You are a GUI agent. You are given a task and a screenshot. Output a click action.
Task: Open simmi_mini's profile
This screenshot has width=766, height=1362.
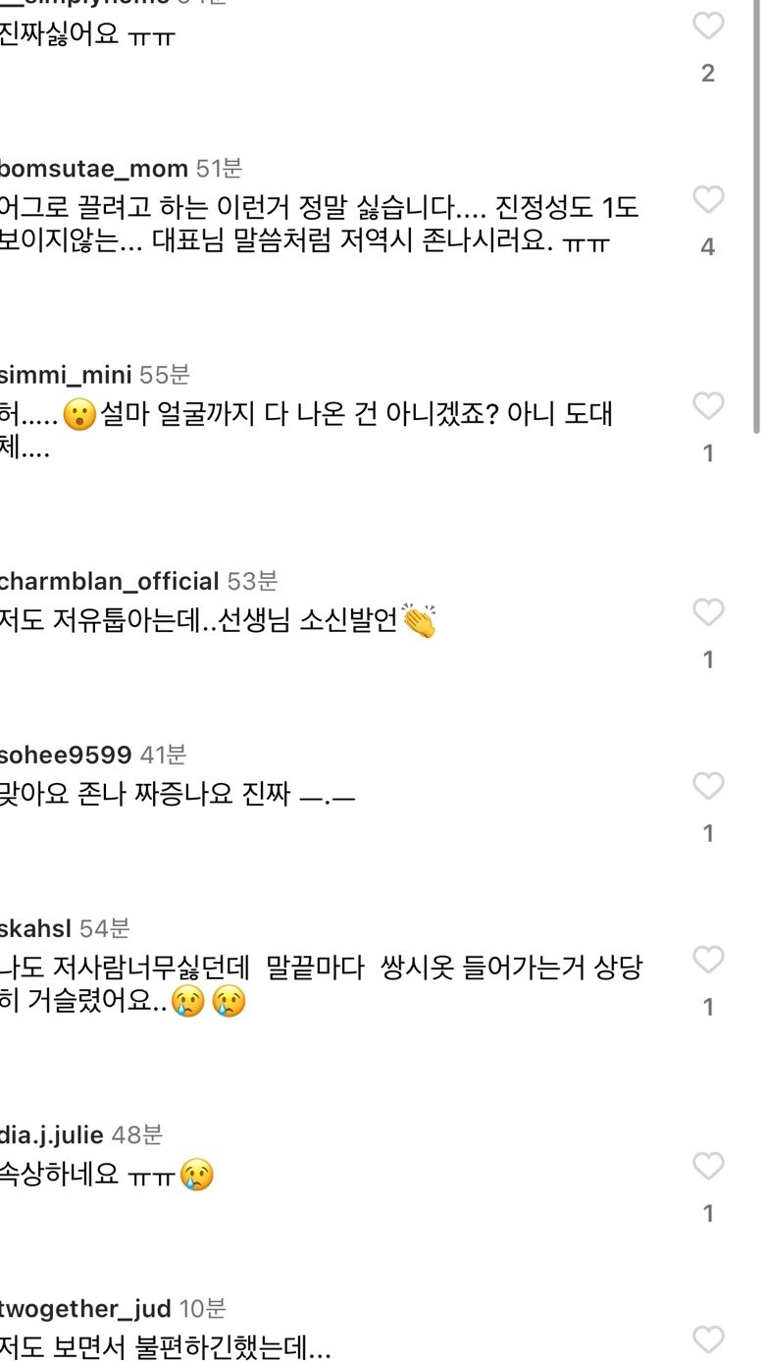pyautogui.click(x=65, y=375)
